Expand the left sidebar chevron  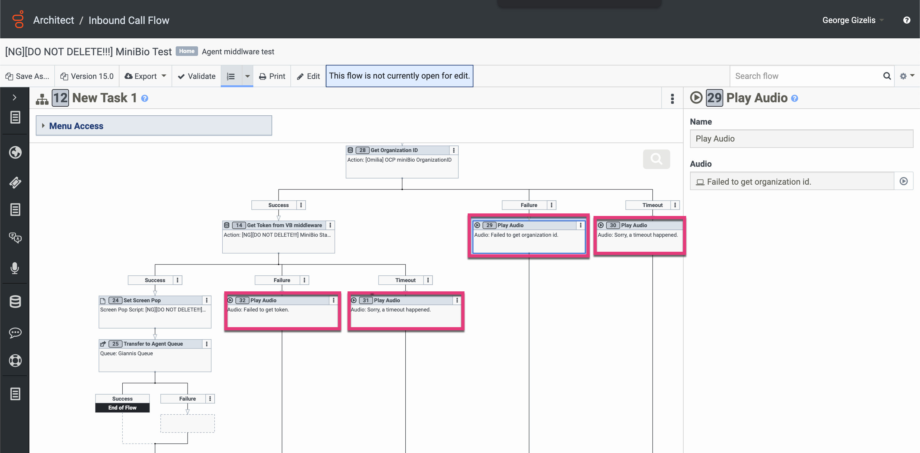[x=14, y=97]
